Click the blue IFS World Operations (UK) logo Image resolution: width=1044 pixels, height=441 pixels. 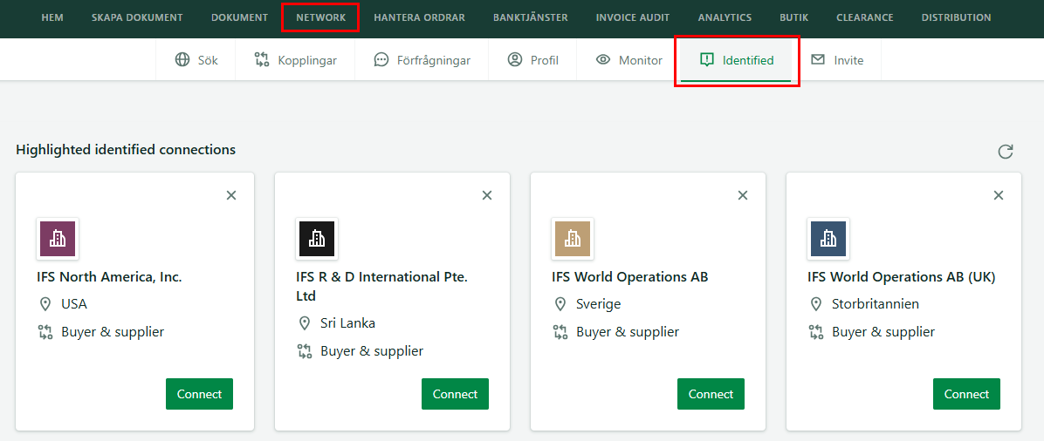[828, 239]
